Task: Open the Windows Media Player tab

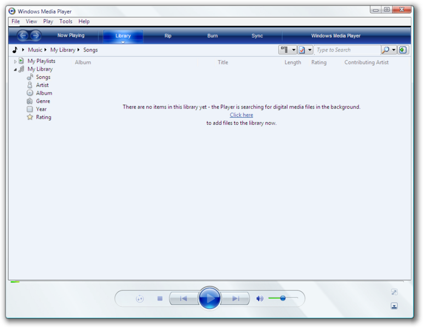Action: [335, 36]
